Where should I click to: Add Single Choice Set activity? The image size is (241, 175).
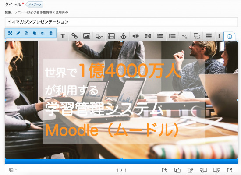tap(160, 36)
